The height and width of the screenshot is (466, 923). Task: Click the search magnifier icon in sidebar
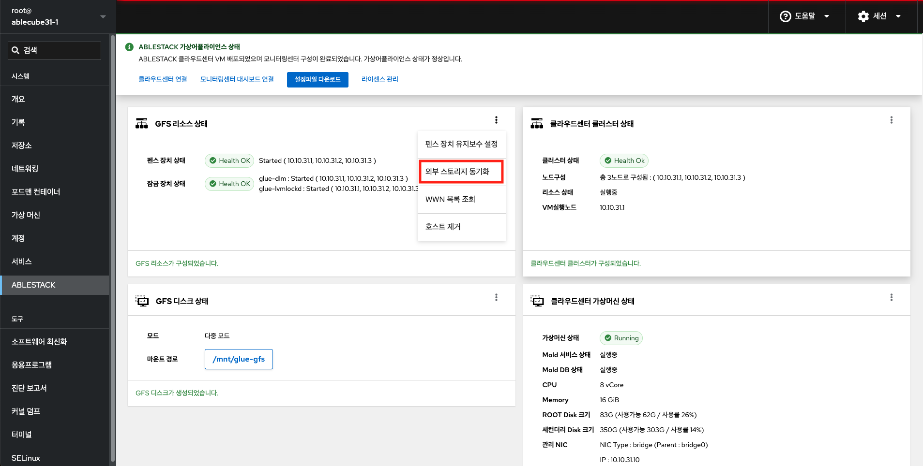[x=15, y=50]
